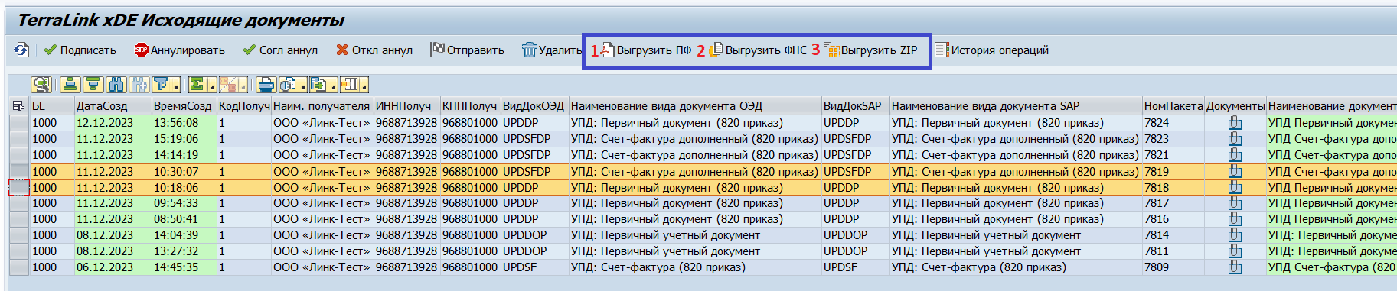Sort the table in ascending order
This screenshot has height=291, width=1397.
(x=70, y=84)
